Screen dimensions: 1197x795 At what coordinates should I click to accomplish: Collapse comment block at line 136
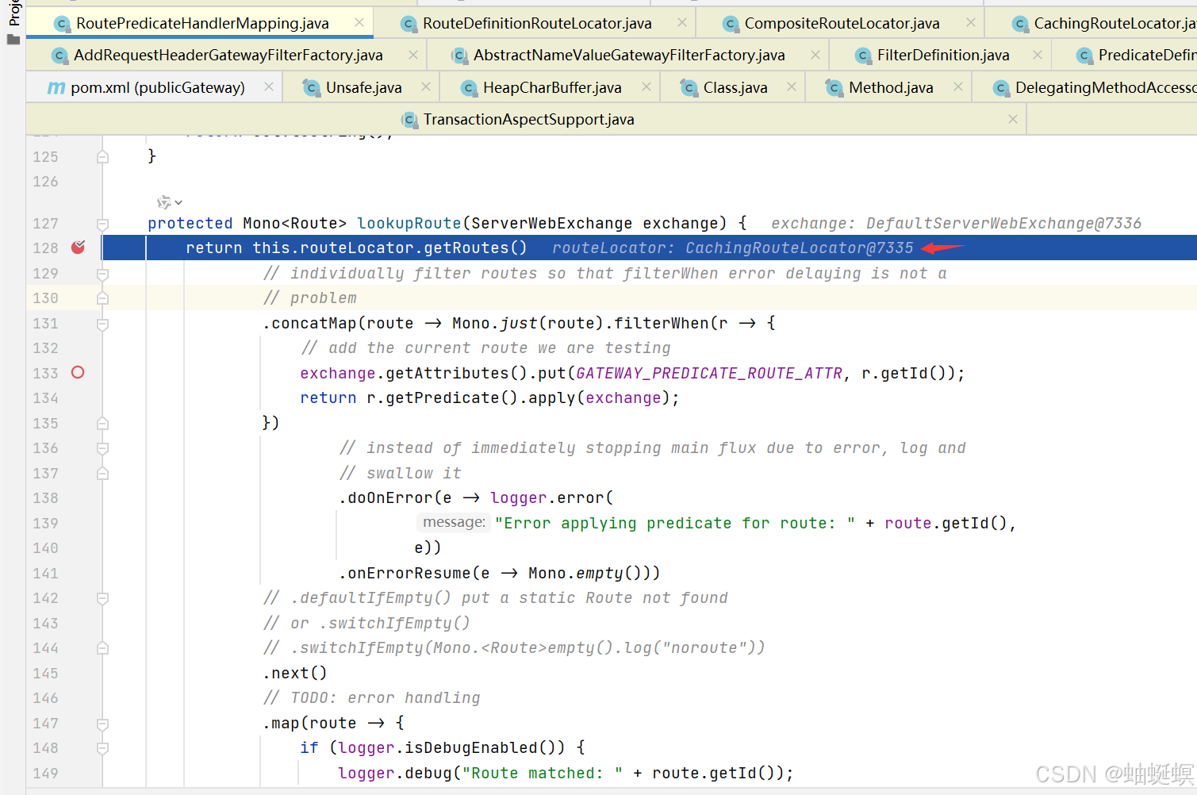[102, 448]
